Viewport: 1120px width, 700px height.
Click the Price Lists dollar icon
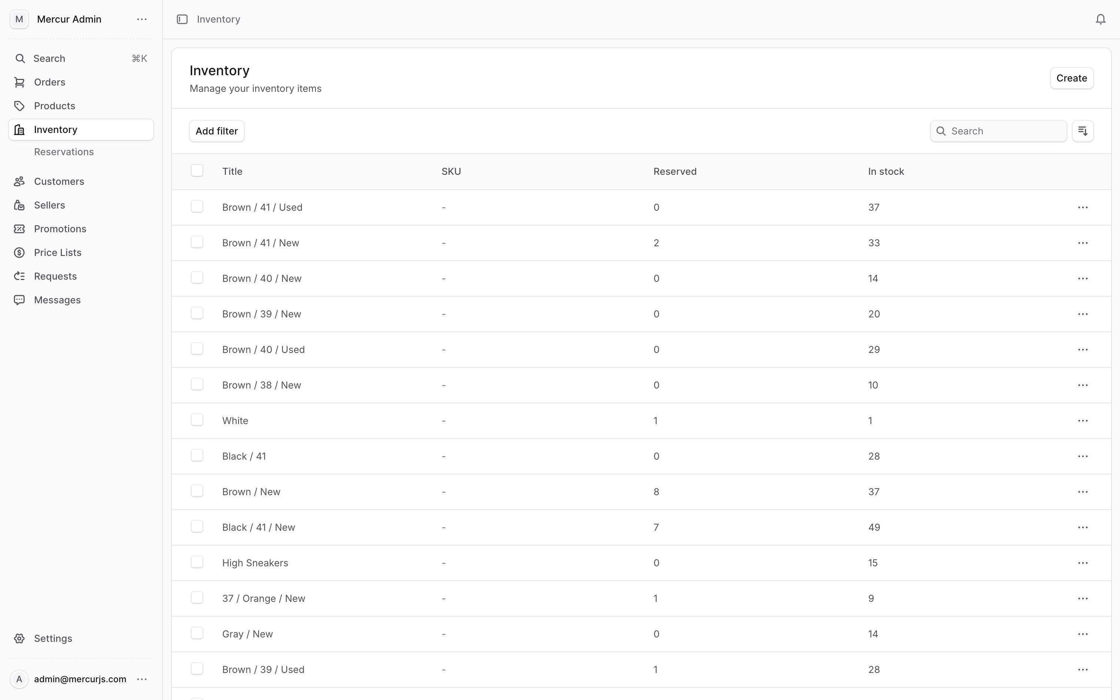coord(19,252)
